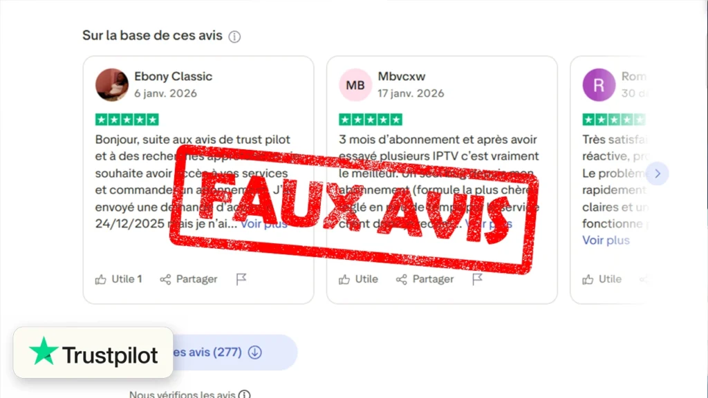Click the five-star rating on Mbvcxw review

pos(371,120)
